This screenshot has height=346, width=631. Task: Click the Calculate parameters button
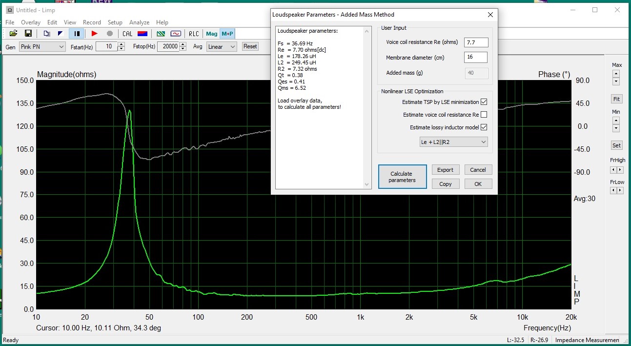tap(402, 177)
